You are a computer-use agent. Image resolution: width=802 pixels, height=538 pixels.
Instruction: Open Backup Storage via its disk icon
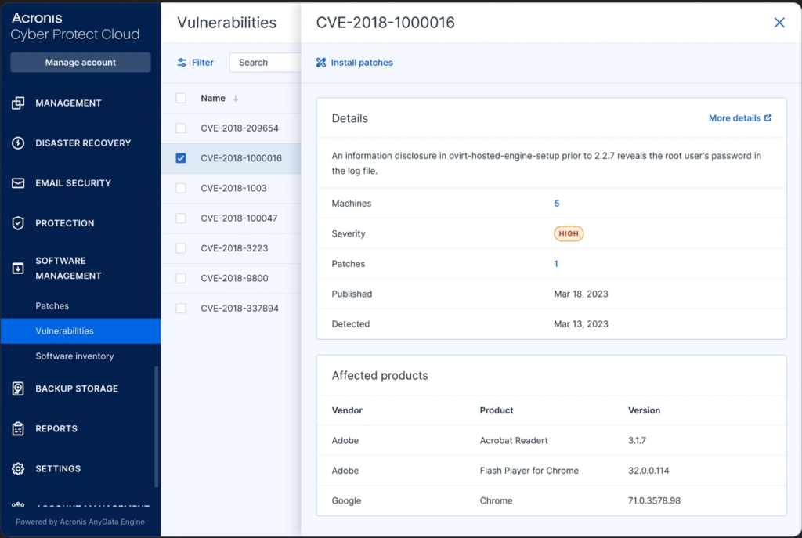click(16, 388)
